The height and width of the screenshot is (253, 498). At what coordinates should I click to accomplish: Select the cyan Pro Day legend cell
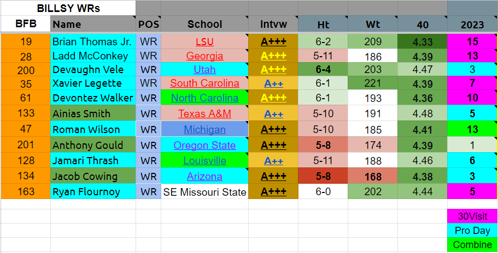tap(472, 231)
